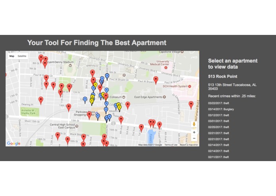Select leftmost blue marker near 13th St
The width and height of the screenshot is (276, 196).
[85, 100]
